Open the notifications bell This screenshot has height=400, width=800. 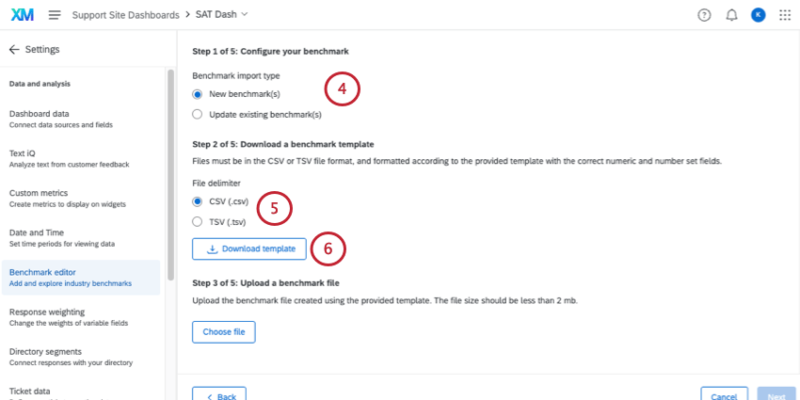click(x=731, y=15)
